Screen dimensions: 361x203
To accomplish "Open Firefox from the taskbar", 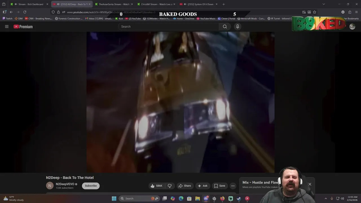I will 223,198.
